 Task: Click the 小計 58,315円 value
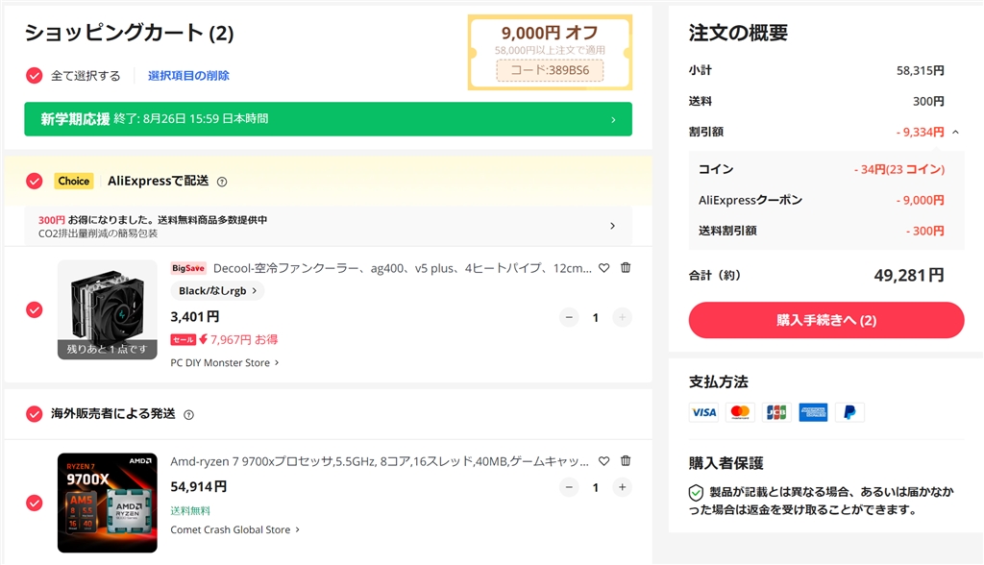pos(920,70)
